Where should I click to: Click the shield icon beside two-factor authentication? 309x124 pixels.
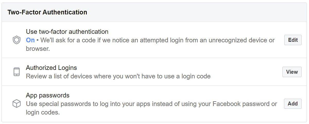(x=16, y=40)
